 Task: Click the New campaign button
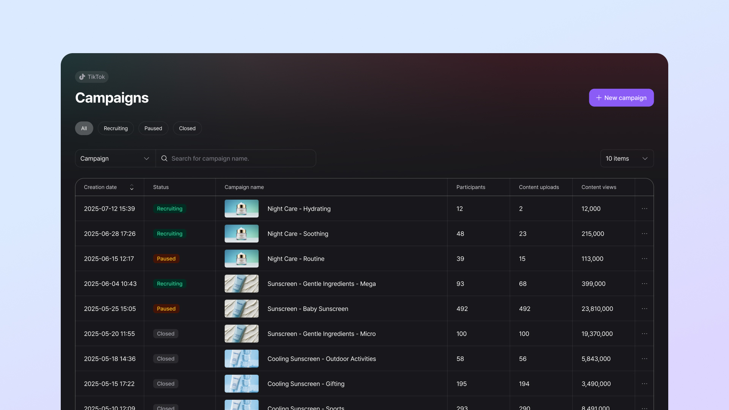621,98
